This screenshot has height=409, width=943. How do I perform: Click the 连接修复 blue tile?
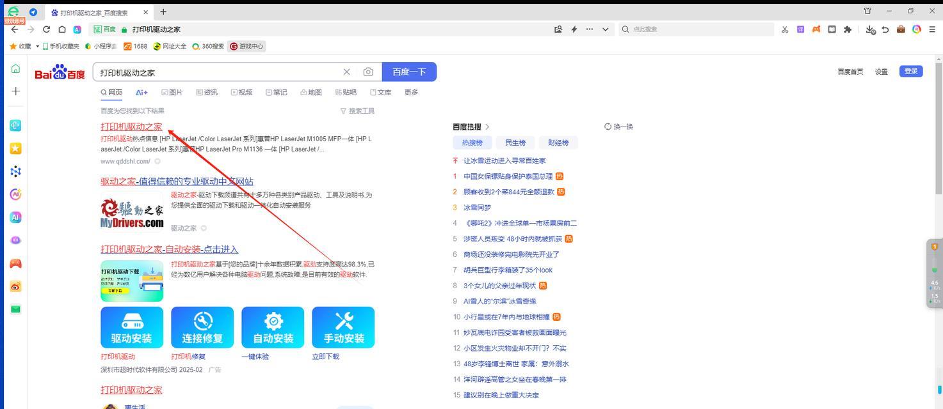202,327
